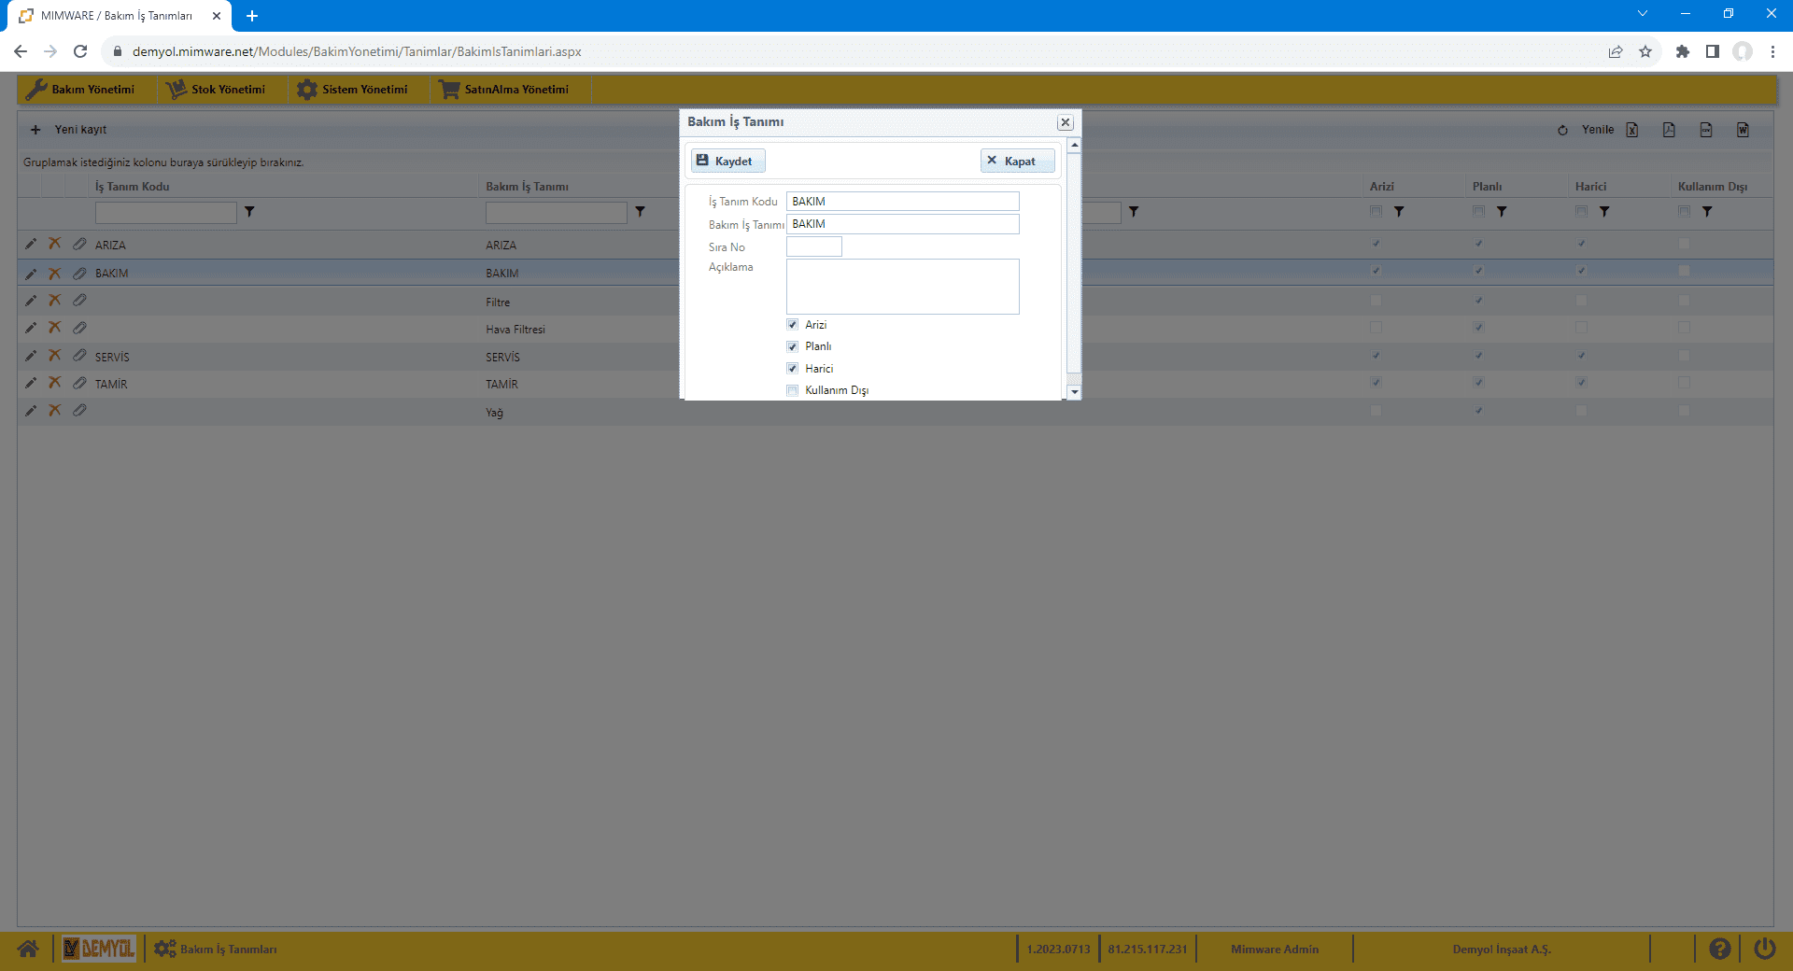
Task: Uncheck the Planlı checkbox in dialog
Action: 793,346
